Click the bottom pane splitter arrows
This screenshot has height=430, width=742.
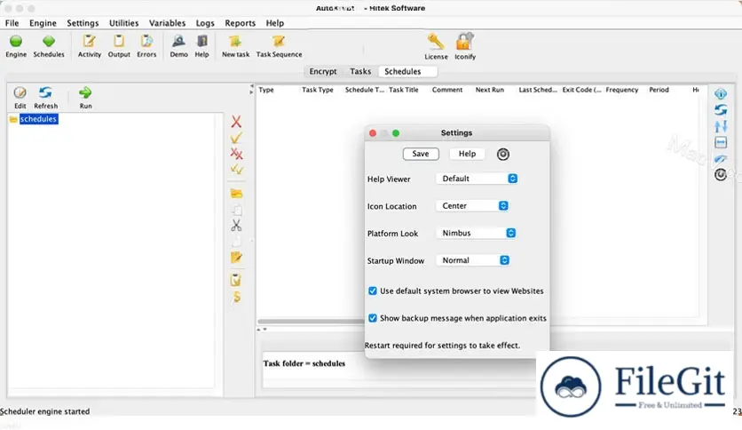(x=262, y=329)
